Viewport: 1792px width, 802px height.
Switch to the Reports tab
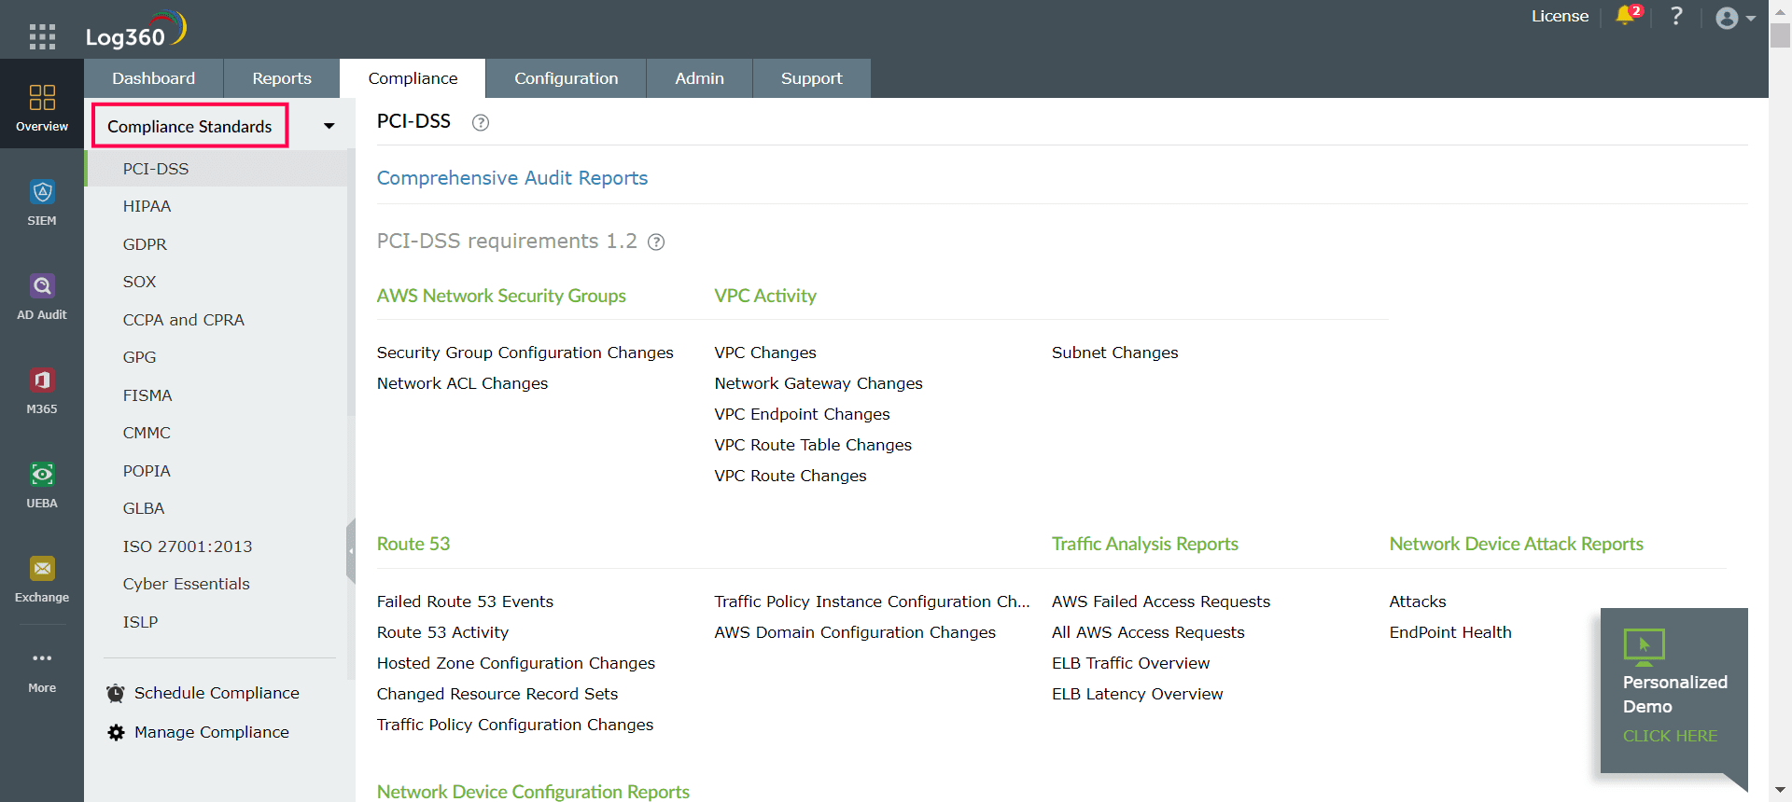coord(281,78)
